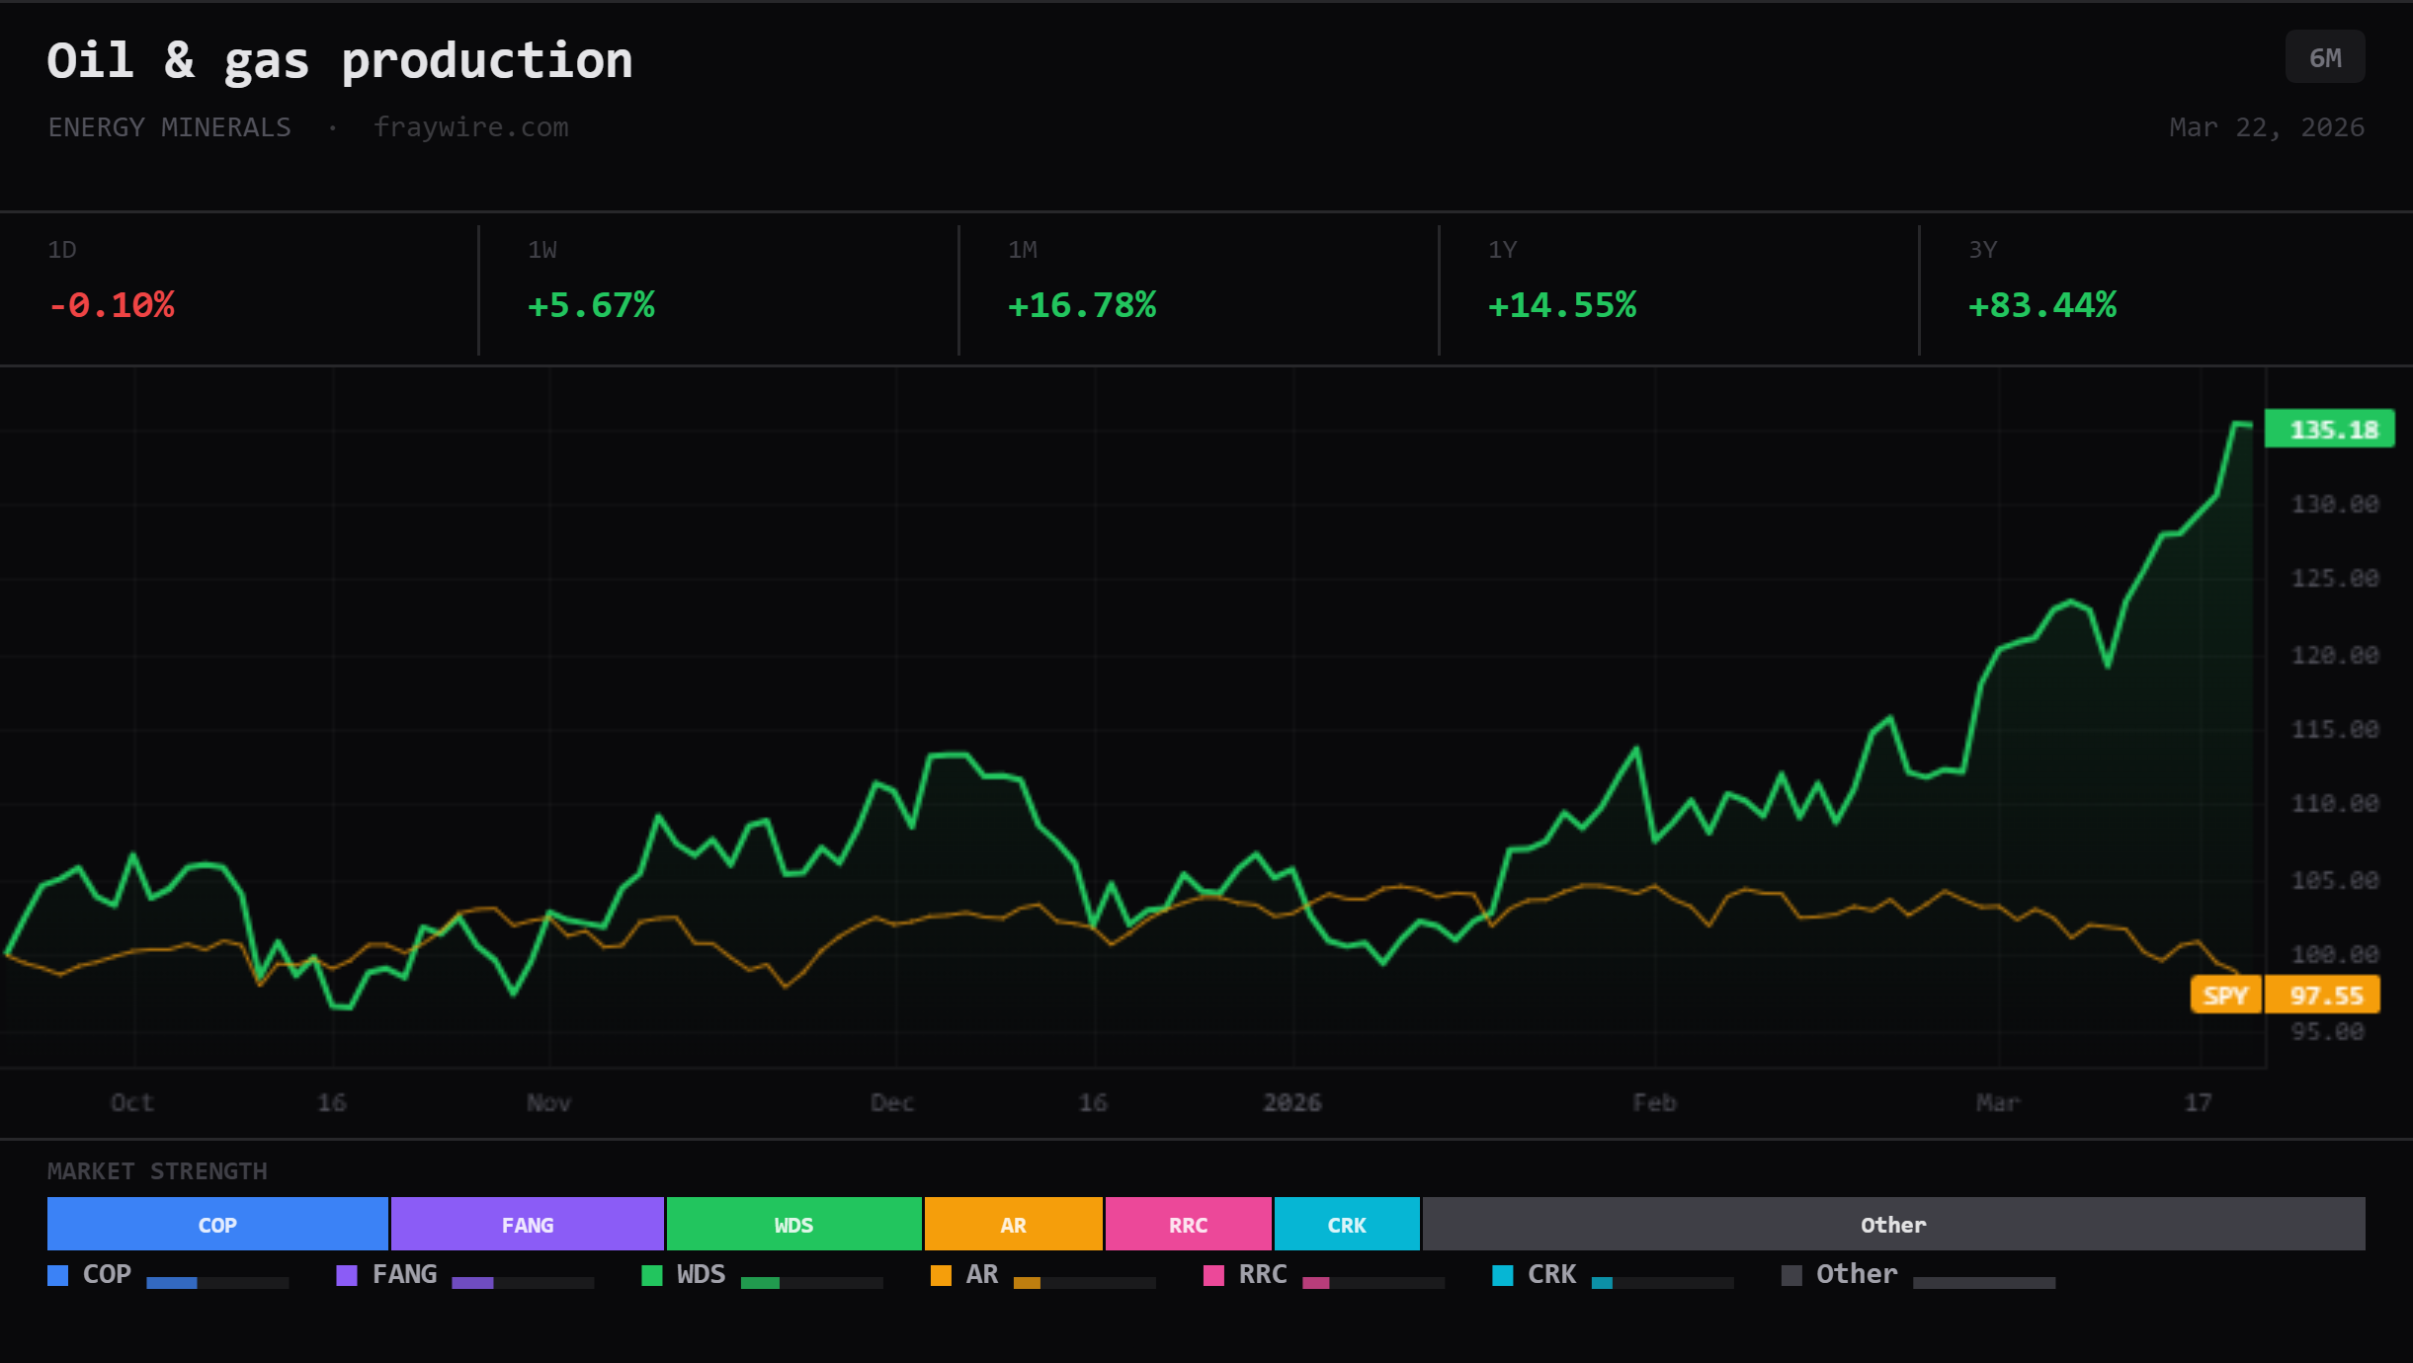Open the 6M timeframe selector
The image size is (2413, 1363).
2324,56
